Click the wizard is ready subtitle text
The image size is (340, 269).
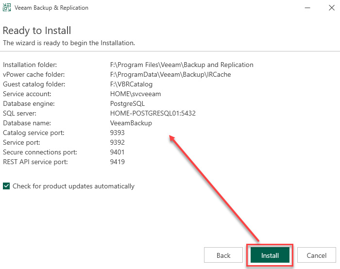pyautogui.click(x=69, y=43)
